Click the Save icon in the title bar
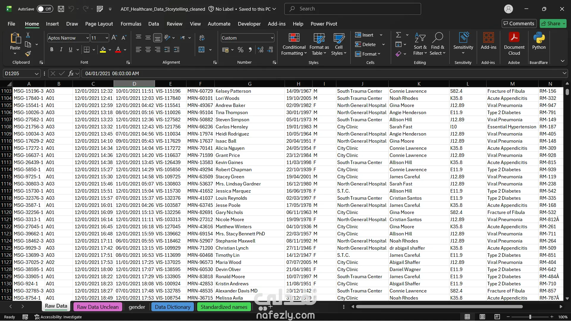 click(61, 9)
